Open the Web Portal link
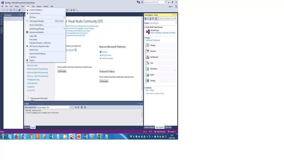 (149, 40)
